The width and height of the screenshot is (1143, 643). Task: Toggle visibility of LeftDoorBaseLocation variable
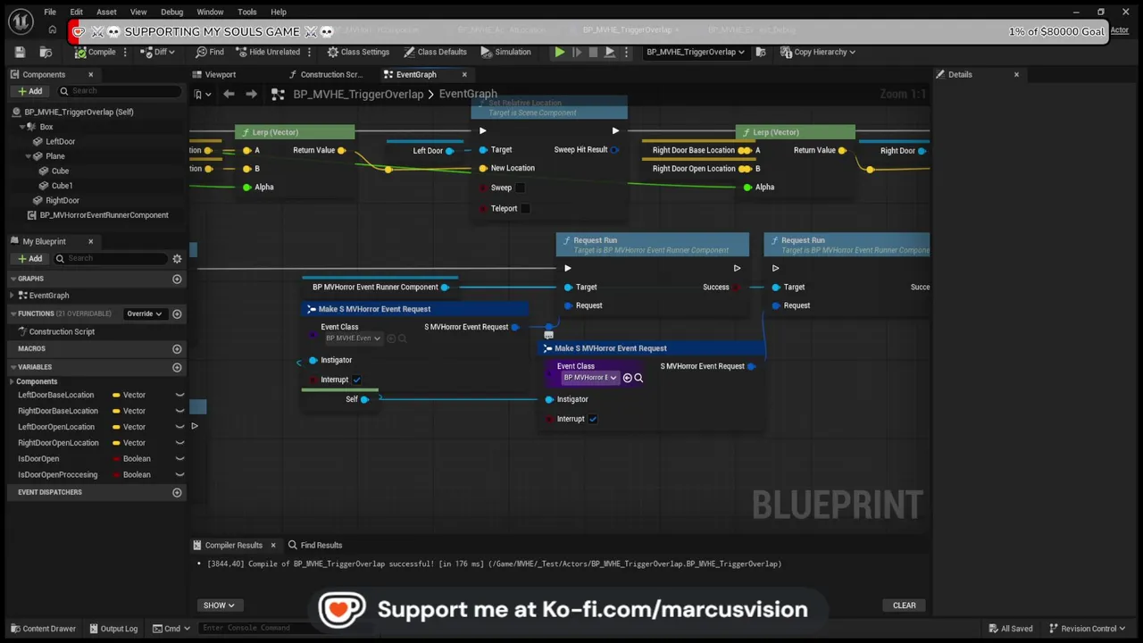179,395
